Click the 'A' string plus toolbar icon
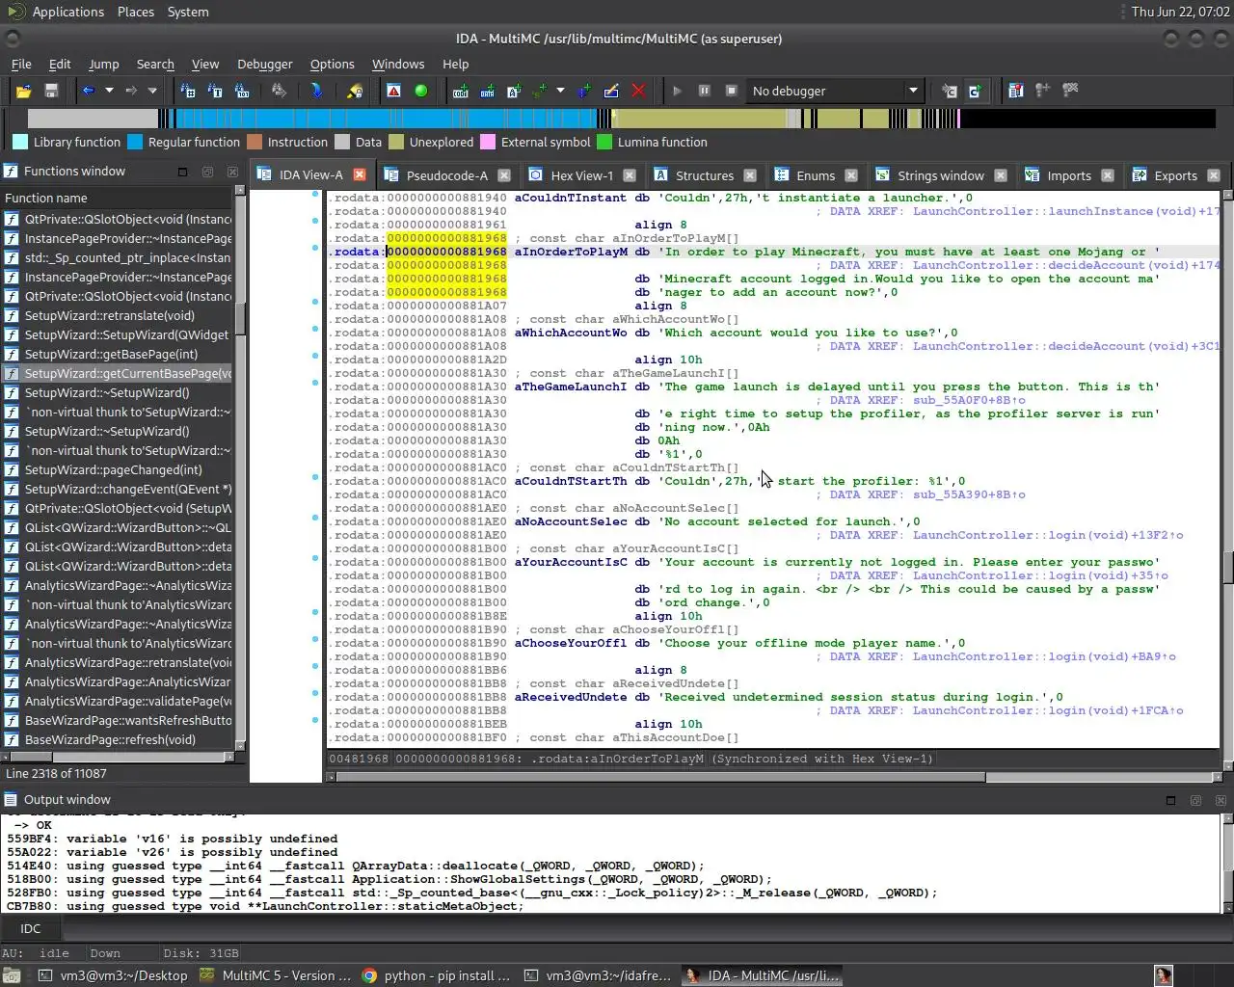Screen dimensions: 1234x987 pyautogui.click(x=514, y=91)
